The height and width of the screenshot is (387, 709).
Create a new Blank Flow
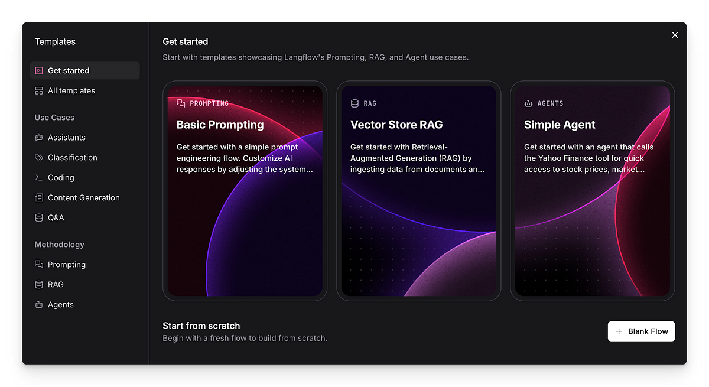641,331
